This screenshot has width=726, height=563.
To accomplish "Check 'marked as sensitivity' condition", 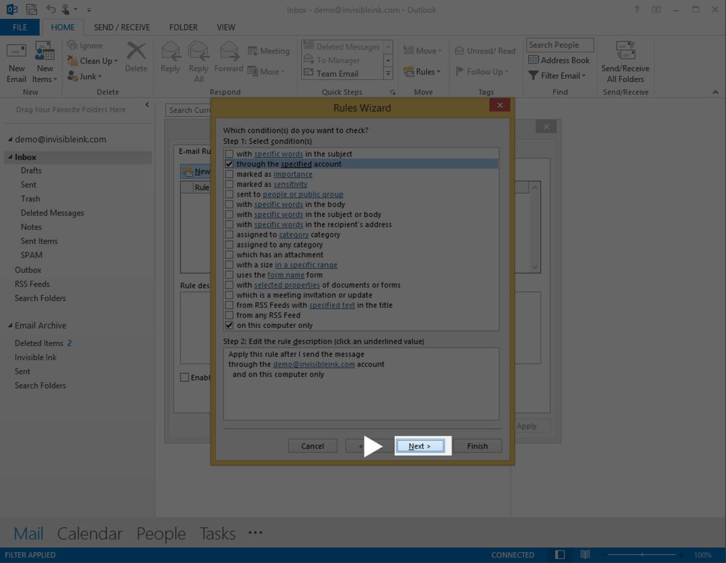I will tap(229, 184).
